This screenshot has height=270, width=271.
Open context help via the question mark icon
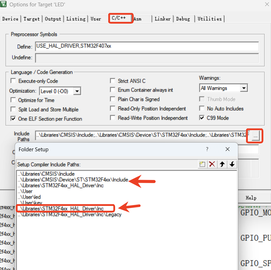[207, 149]
